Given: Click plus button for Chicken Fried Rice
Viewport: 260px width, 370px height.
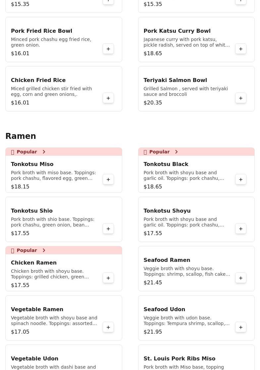Looking at the screenshot, I should pyautogui.click(x=108, y=98).
